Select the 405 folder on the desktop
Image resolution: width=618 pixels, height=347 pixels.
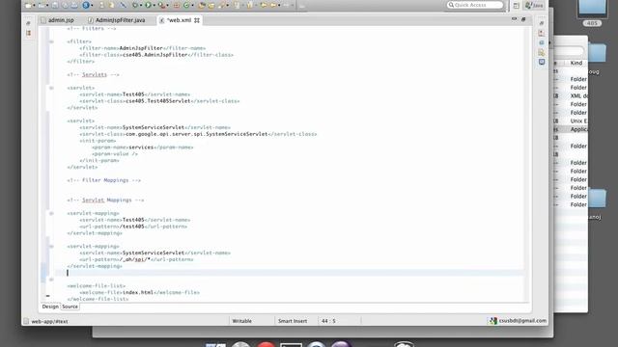click(592, 13)
